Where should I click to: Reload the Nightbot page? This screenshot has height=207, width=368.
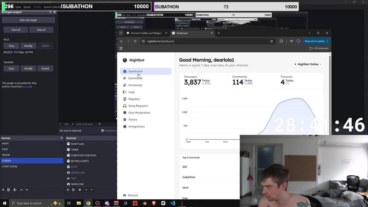click(135, 41)
